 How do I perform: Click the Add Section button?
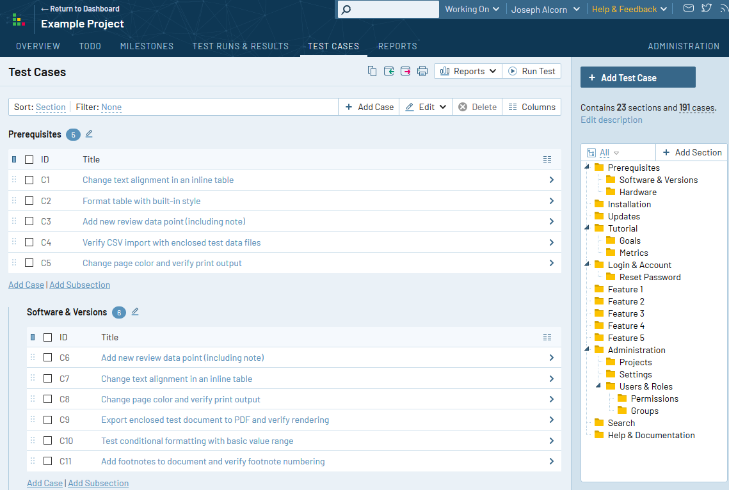pos(691,152)
